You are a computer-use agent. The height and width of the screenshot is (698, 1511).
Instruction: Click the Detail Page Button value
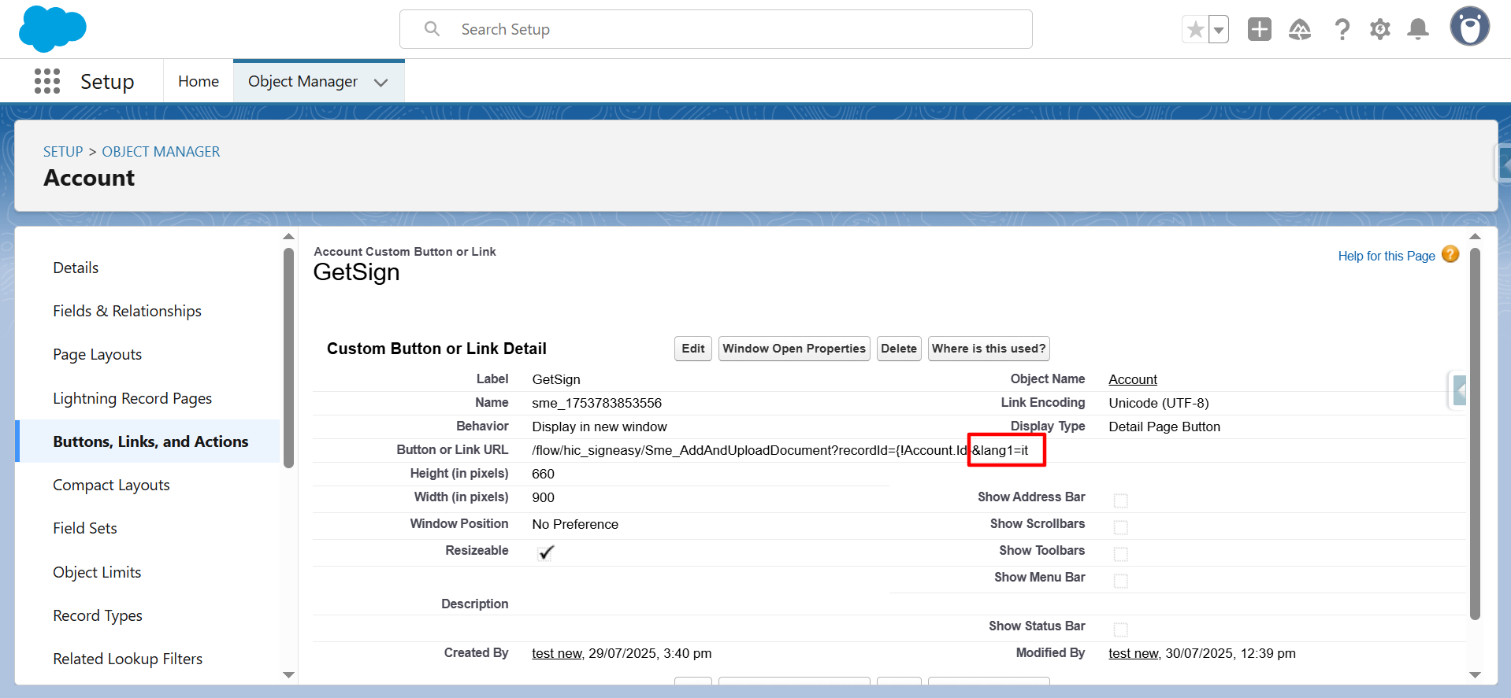coord(1164,427)
